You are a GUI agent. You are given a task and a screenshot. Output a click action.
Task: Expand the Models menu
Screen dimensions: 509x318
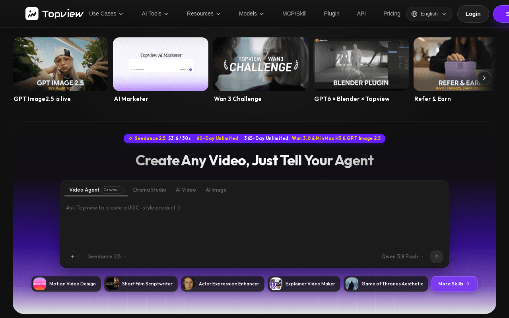[251, 14]
